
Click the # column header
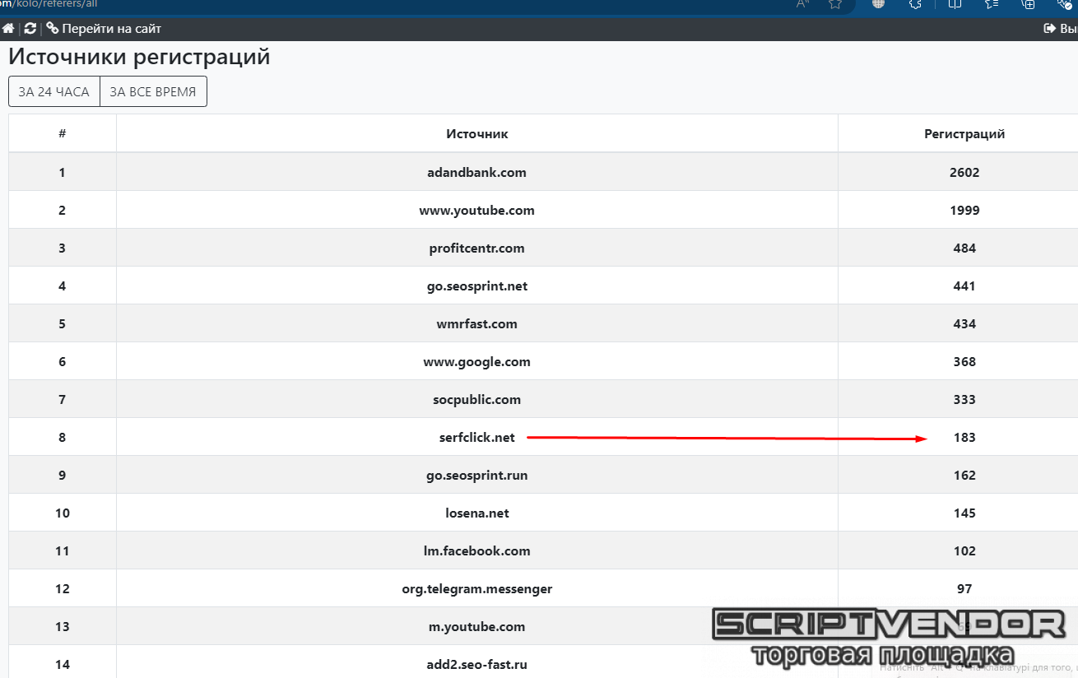pyautogui.click(x=63, y=134)
